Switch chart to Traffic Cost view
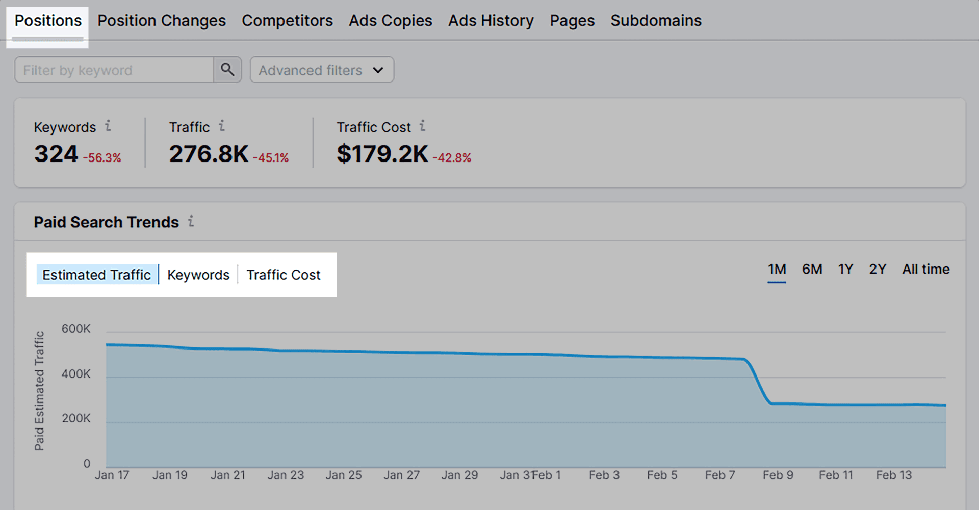The image size is (979, 510). tap(284, 275)
